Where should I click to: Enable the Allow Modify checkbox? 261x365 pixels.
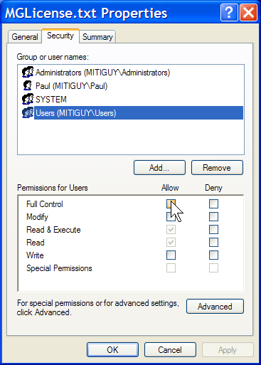coord(171,217)
